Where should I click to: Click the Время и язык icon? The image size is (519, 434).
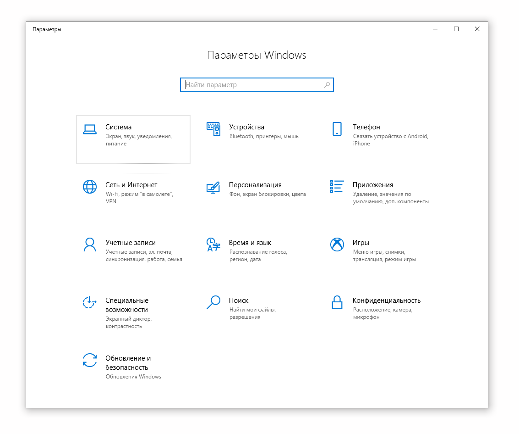tap(213, 245)
